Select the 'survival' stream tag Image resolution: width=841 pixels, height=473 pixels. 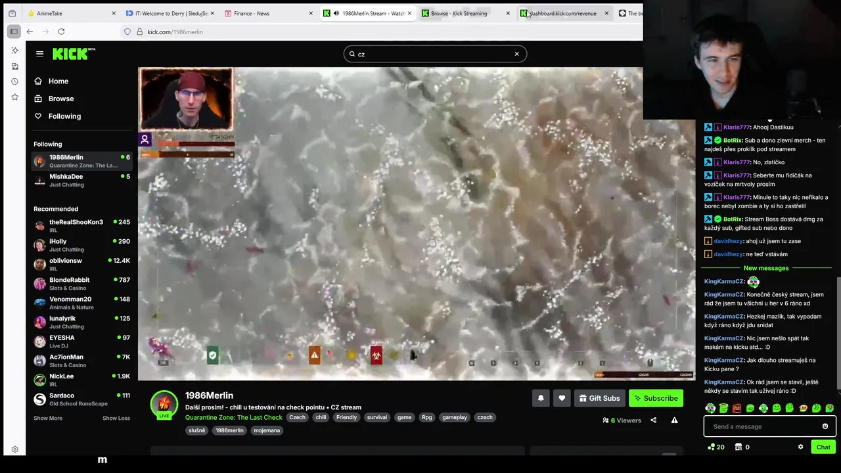click(377, 417)
